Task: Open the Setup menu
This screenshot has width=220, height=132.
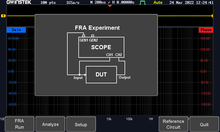Action: point(81,124)
